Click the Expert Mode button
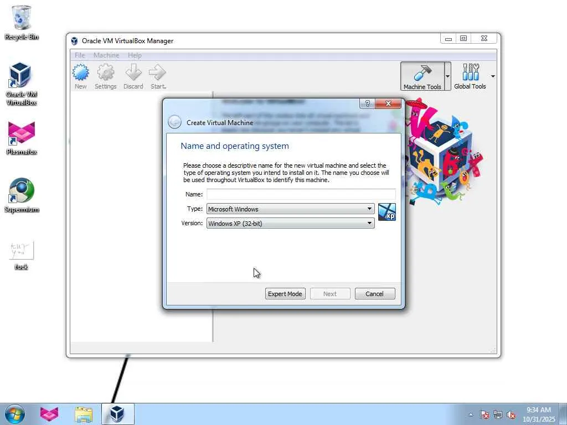 pos(285,294)
